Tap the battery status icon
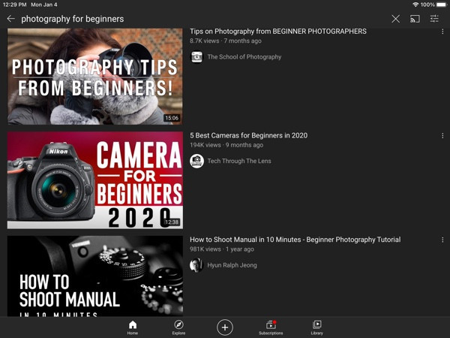450x338 pixels. (442, 5)
